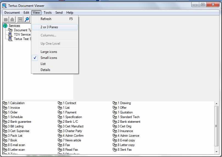Click icon beside 8 Sent Fax
This screenshot has height=157, width=222.
point(115,150)
